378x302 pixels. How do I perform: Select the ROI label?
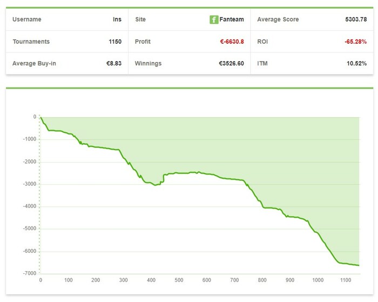click(262, 42)
